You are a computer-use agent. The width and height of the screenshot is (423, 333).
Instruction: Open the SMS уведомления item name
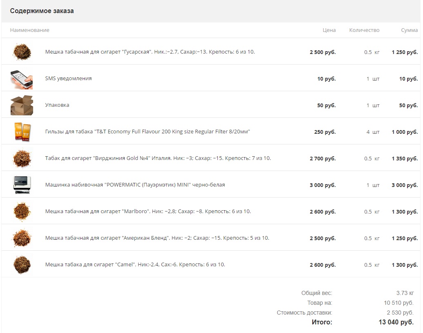point(68,79)
